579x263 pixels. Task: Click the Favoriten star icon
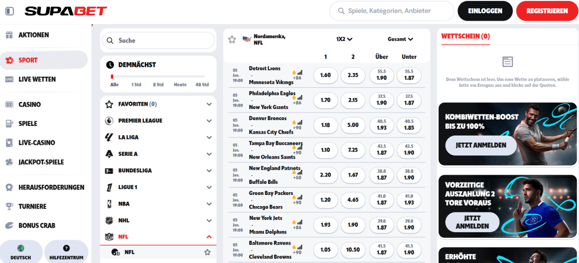point(109,104)
